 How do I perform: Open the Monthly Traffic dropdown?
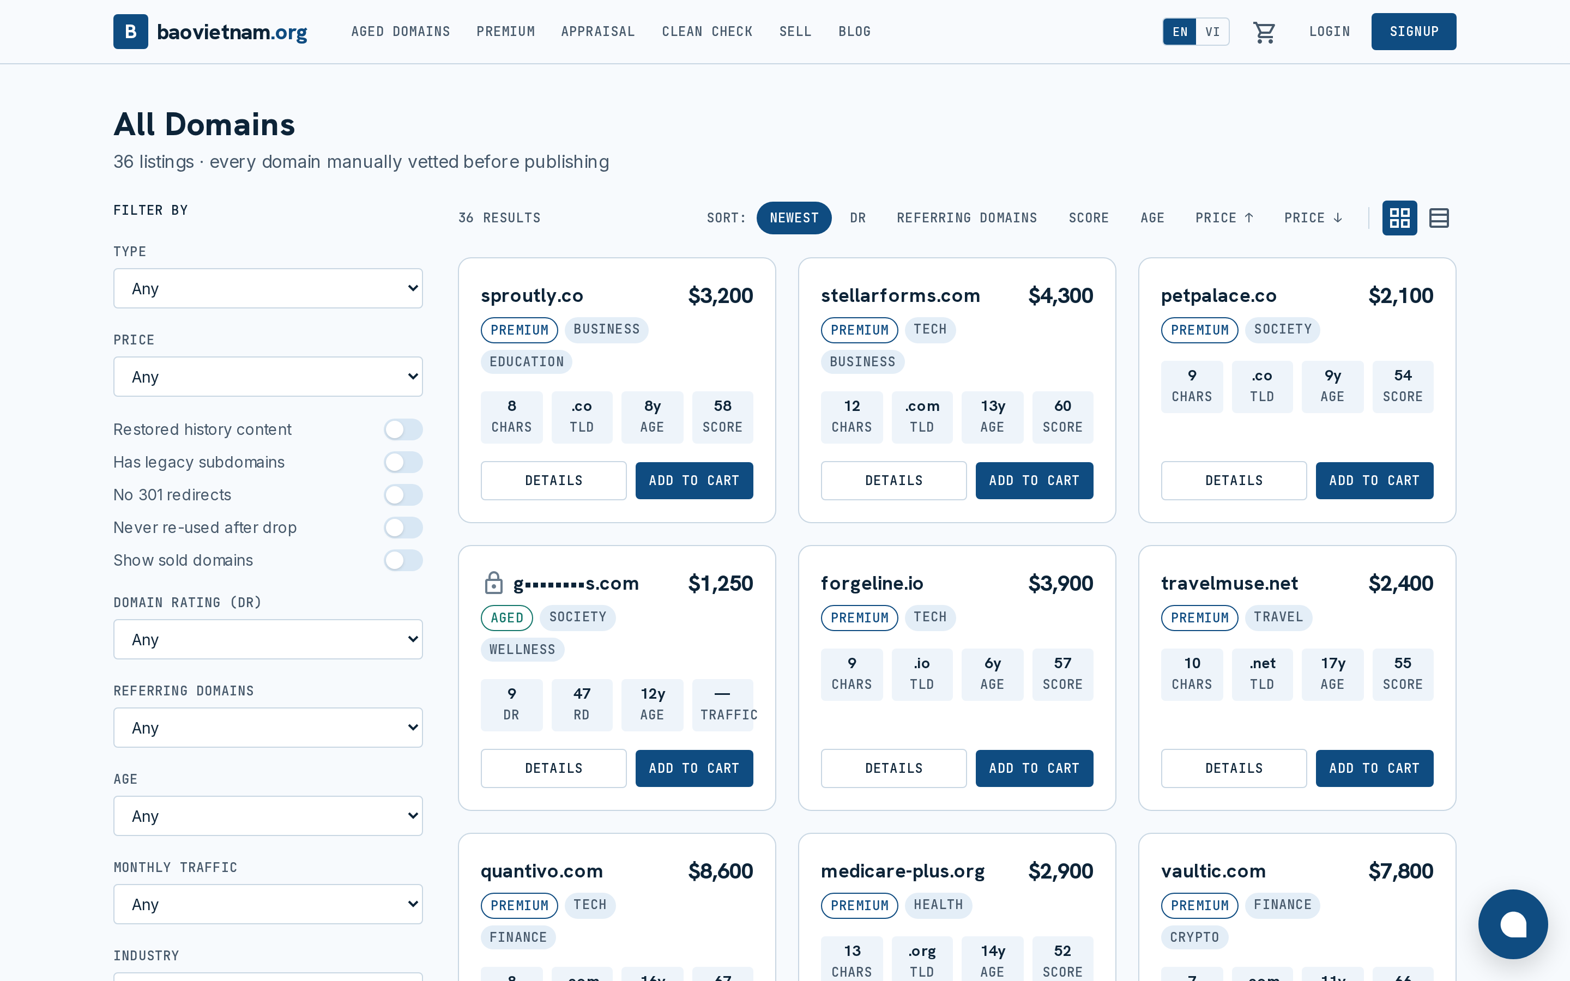click(x=268, y=905)
